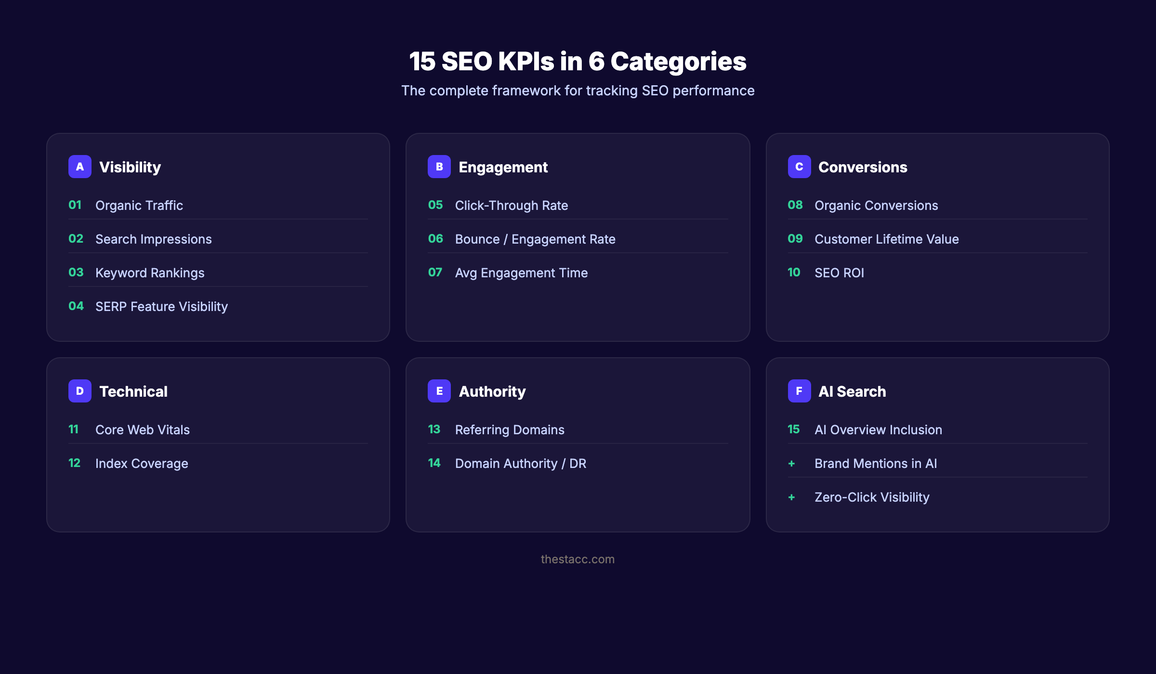Image resolution: width=1156 pixels, height=674 pixels.
Task: Click the purple "C" Conversions category badge
Action: [799, 167]
